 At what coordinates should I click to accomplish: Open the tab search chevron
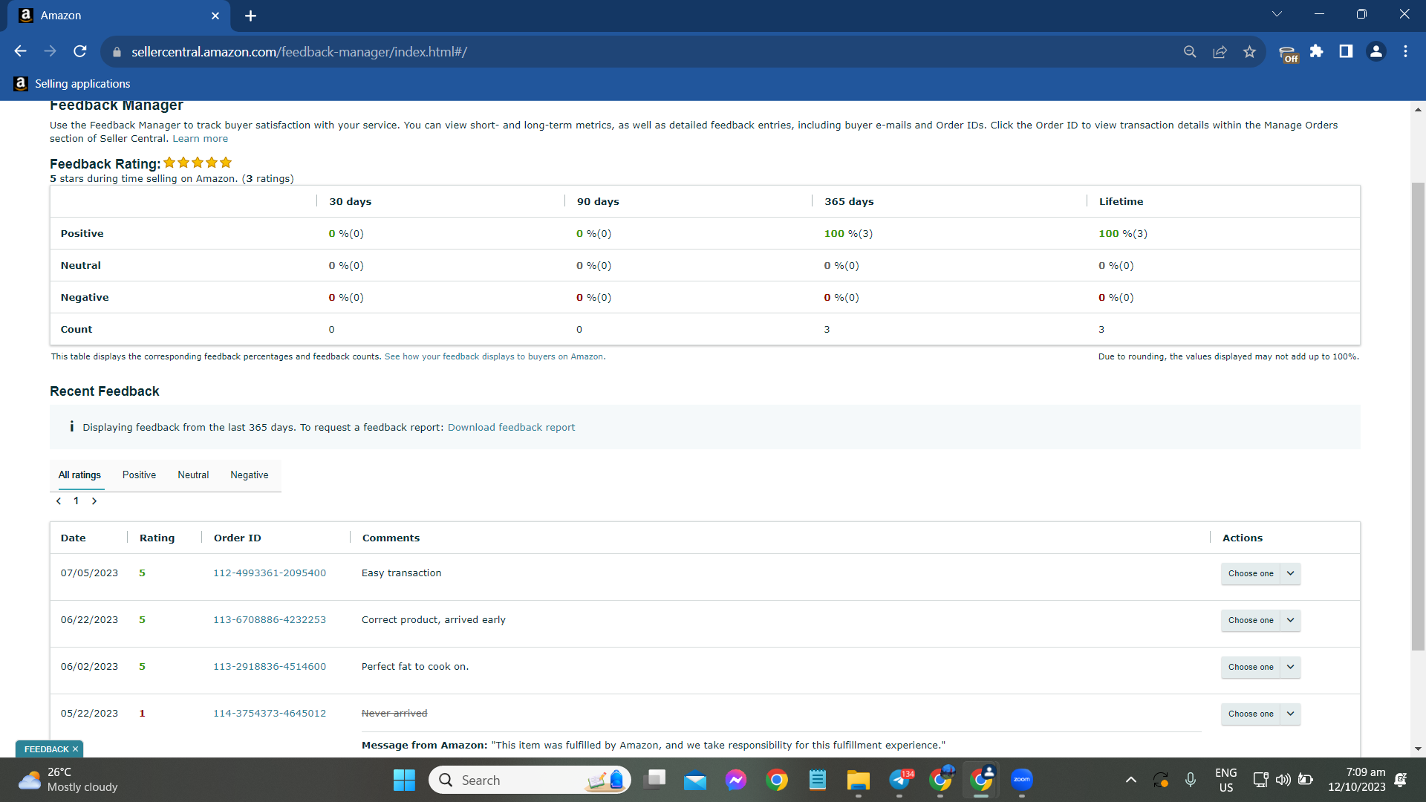coord(1277,14)
